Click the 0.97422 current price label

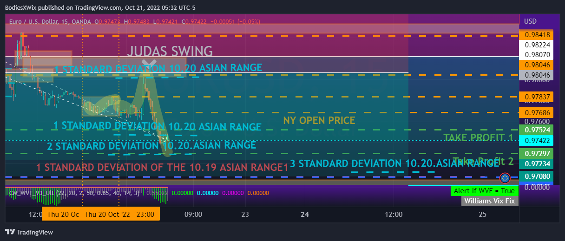(537, 140)
